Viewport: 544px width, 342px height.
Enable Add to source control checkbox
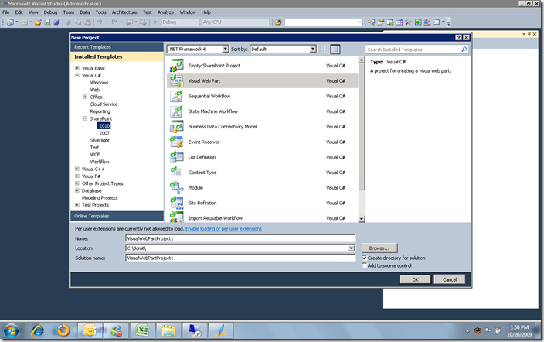click(x=364, y=265)
